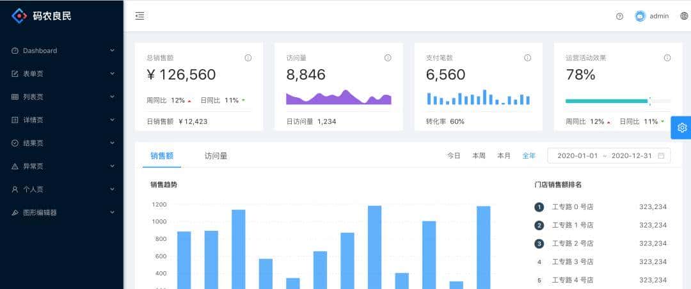The image size is (691, 289).
Task: Click the 图形编辑器 highlighter icon in sidebar
Action: pyautogui.click(x=15, y=212)
